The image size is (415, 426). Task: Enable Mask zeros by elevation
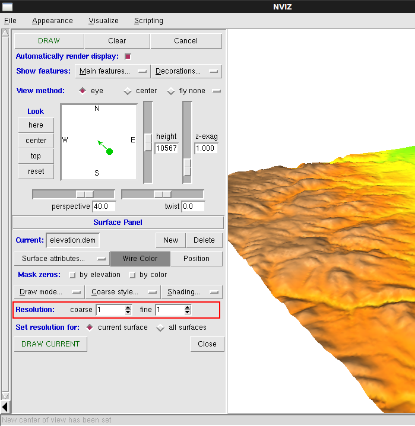[72, 275]
